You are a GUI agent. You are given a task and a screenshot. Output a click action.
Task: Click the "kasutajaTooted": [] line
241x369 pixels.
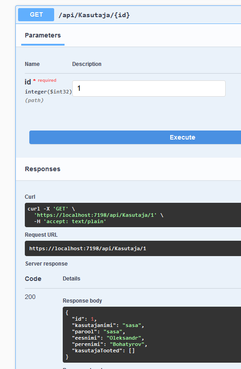[x=103, y=350]
